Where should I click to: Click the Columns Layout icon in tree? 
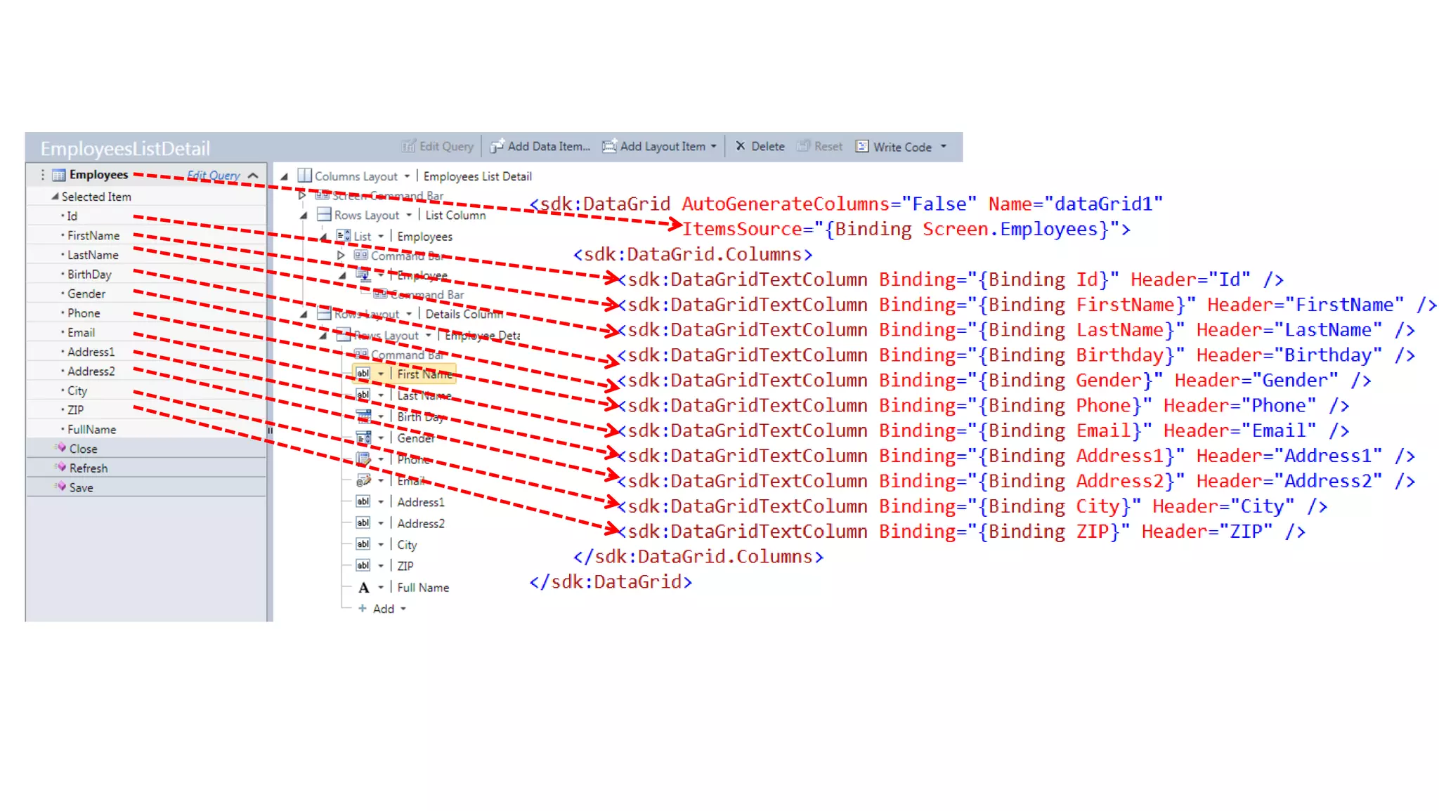pyautogui.click(x=304, y=176)
